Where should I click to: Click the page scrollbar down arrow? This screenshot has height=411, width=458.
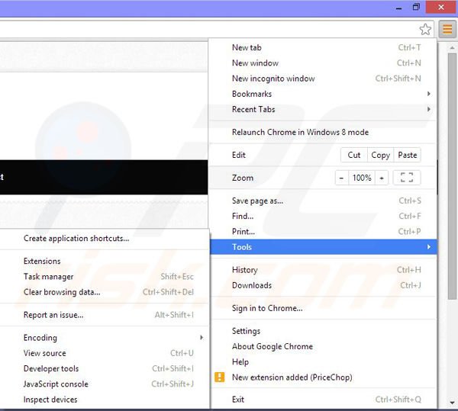452,403
